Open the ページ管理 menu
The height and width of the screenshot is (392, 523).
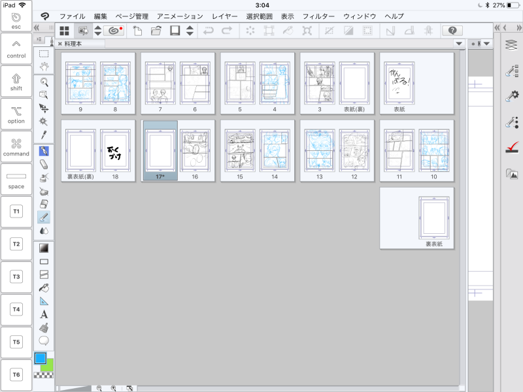pyautogui.click(x=132, y=16)
